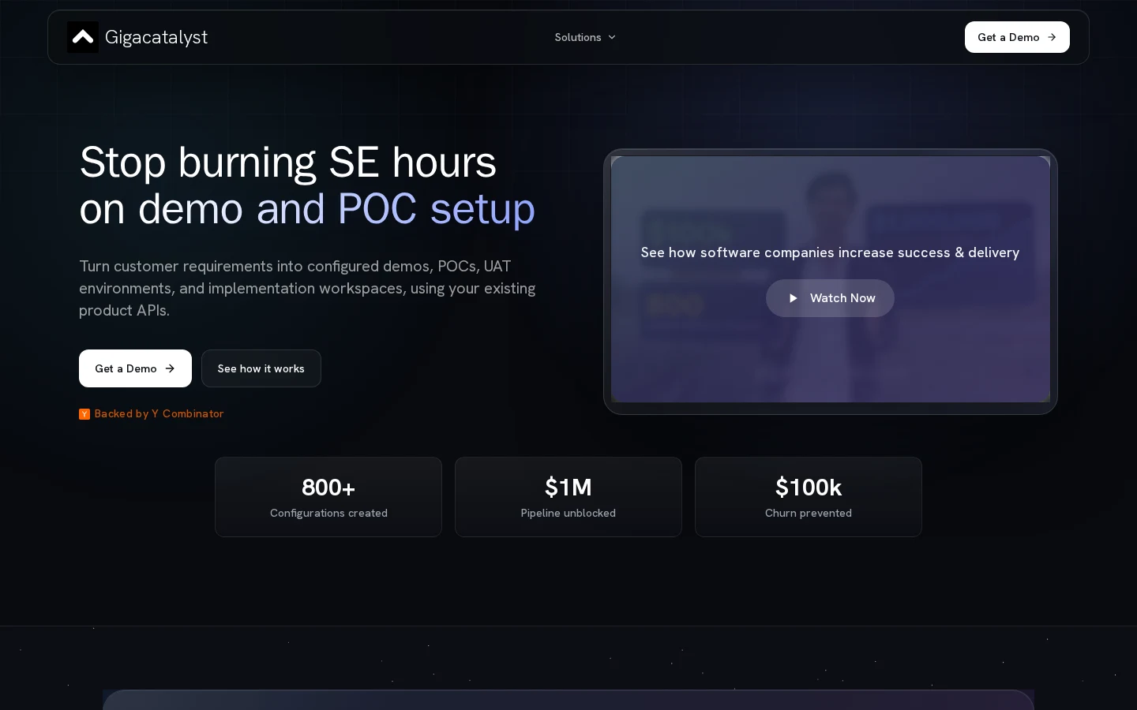Play the video with Watch Now
Image resolution: width=1137 pixels, height=710 pixels.
(830, 298)
